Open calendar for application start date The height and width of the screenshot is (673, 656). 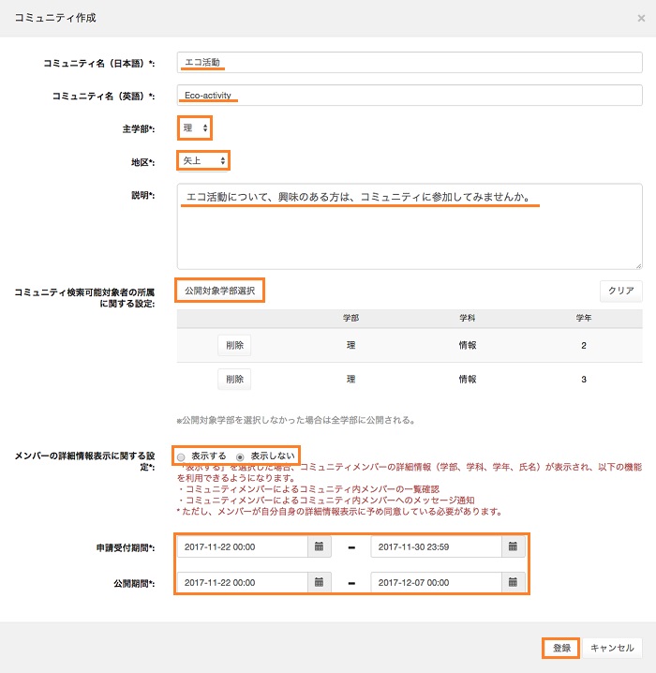(x=319, y=546)
